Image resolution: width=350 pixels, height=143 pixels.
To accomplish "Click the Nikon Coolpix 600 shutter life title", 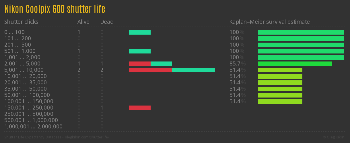I will click(55, 9).
